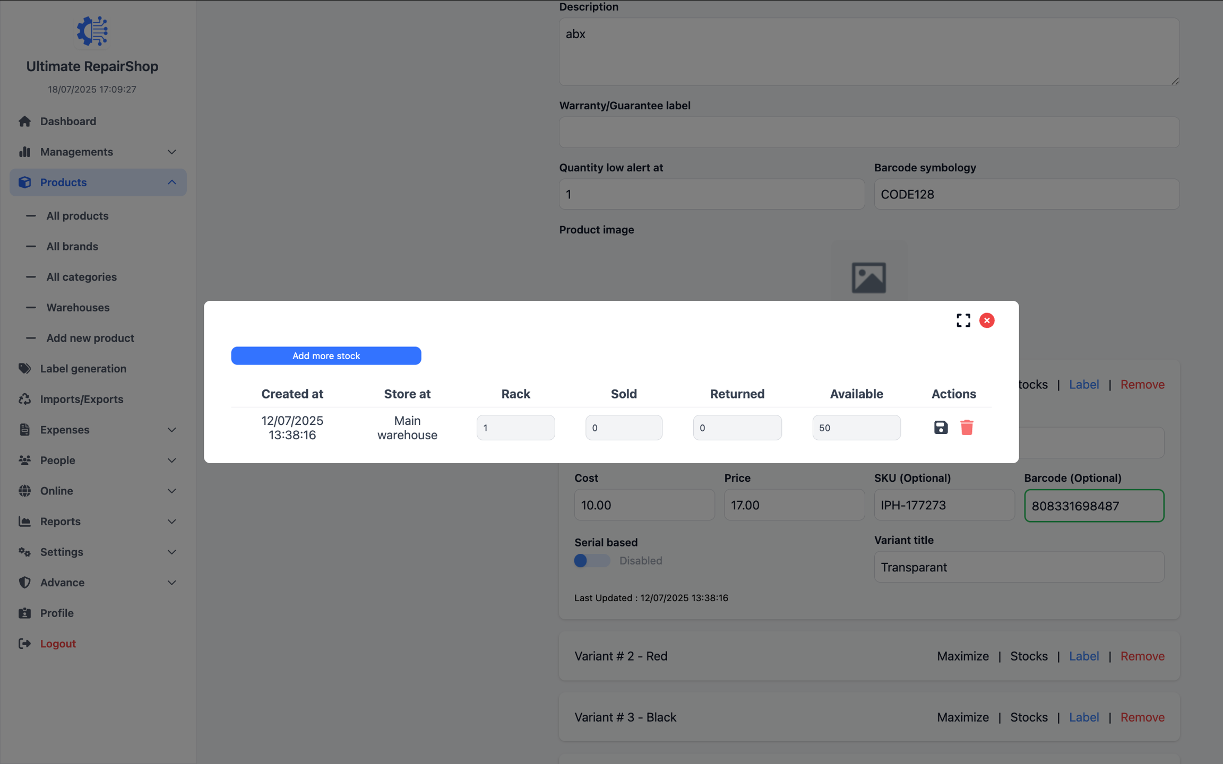Expand the Managements menu chevron
Viewport: 1223px width, 764px height.
pos(171,152)
